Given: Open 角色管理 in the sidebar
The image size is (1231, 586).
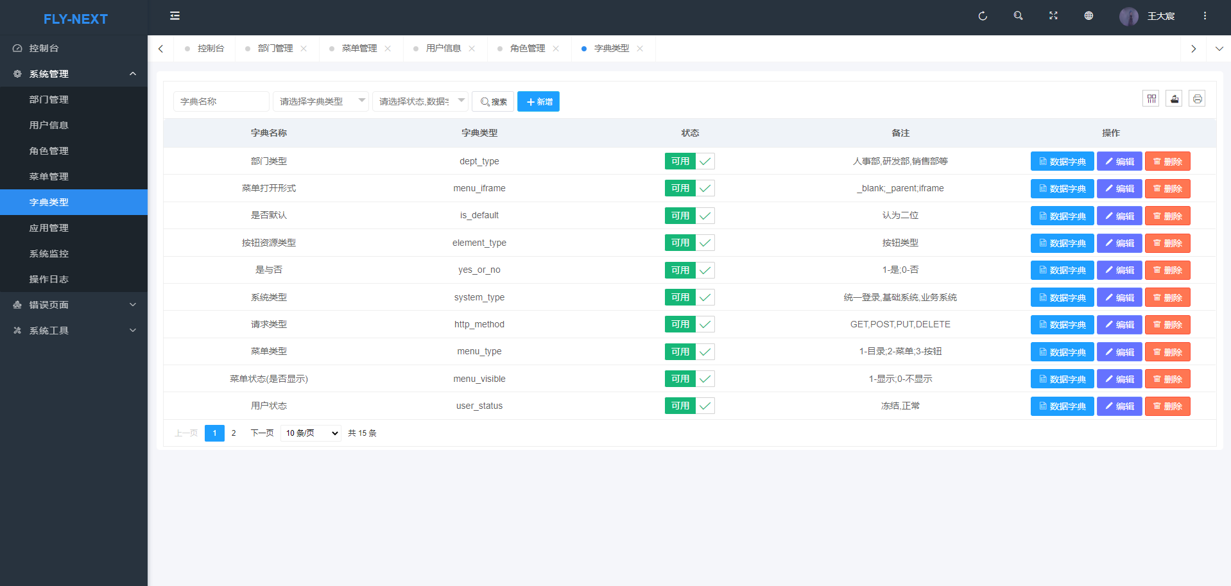Looking at the screenshot, I should pos(49,151).
